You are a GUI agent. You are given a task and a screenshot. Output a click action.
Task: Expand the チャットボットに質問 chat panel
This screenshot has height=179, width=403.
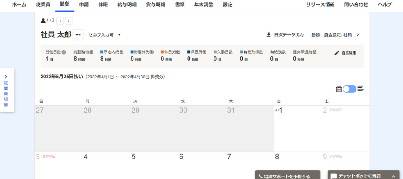393,176
